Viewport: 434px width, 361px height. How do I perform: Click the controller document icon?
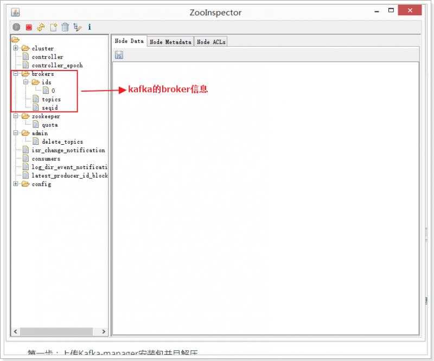tap(25, 57)
